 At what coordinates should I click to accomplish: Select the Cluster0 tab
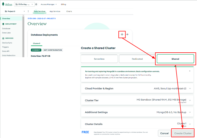click(37, 44)
